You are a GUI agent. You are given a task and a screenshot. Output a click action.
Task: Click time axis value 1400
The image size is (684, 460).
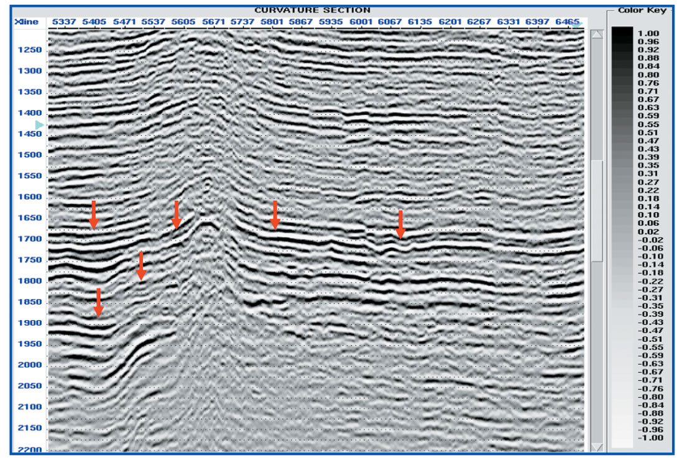[30, 113]
